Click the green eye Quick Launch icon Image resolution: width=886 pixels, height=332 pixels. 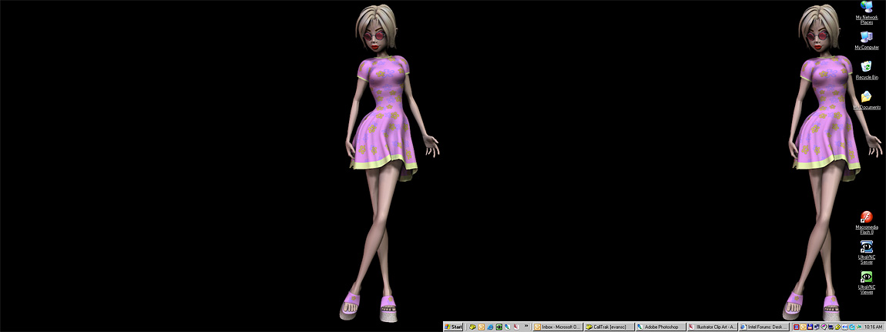(x=499, y=327)
